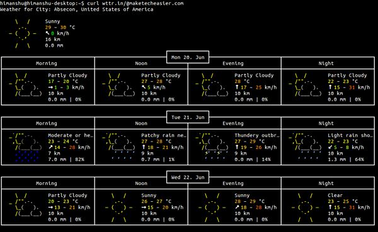Click "20 - 23 °C" temperature text

(63, 201)
